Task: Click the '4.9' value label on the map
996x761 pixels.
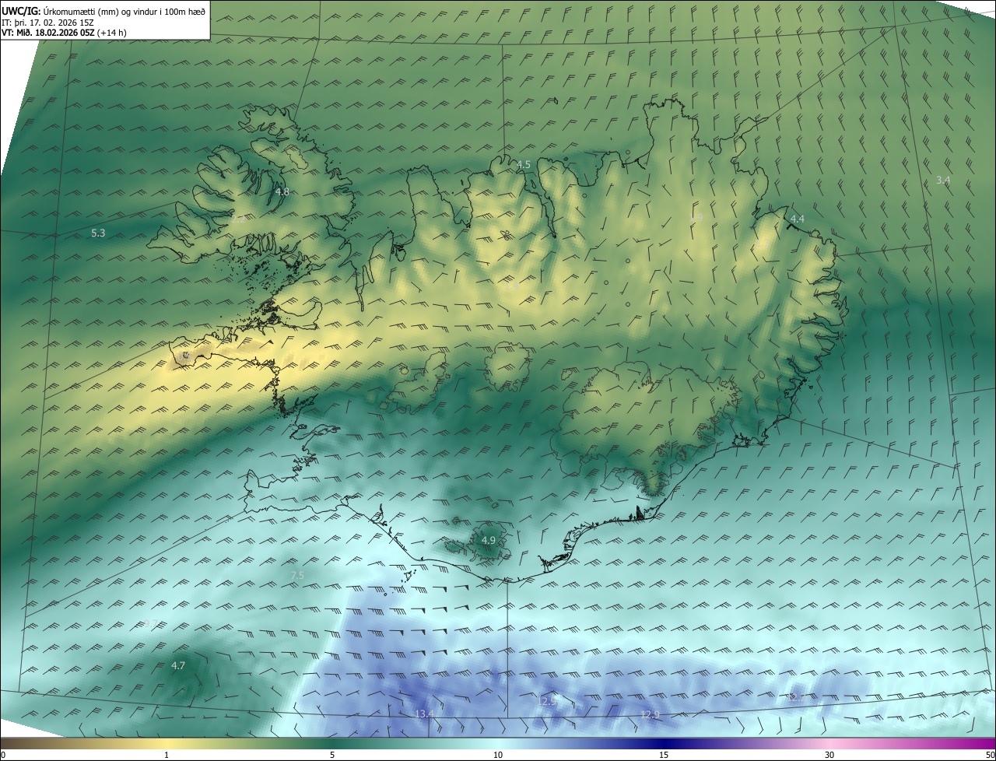Action: (x=489, y=540)
